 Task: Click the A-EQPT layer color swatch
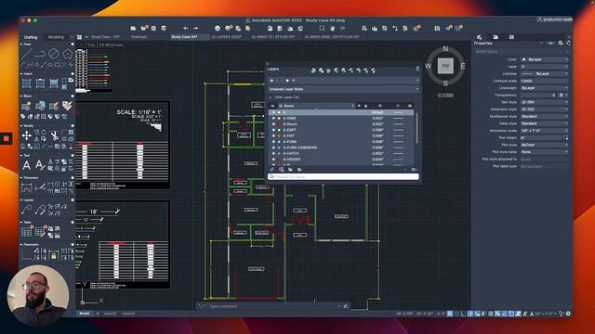[279, 130]
